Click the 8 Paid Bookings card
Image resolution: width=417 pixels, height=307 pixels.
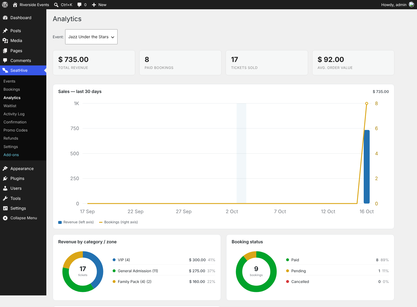pyautogui.click(x=180, y=63)
